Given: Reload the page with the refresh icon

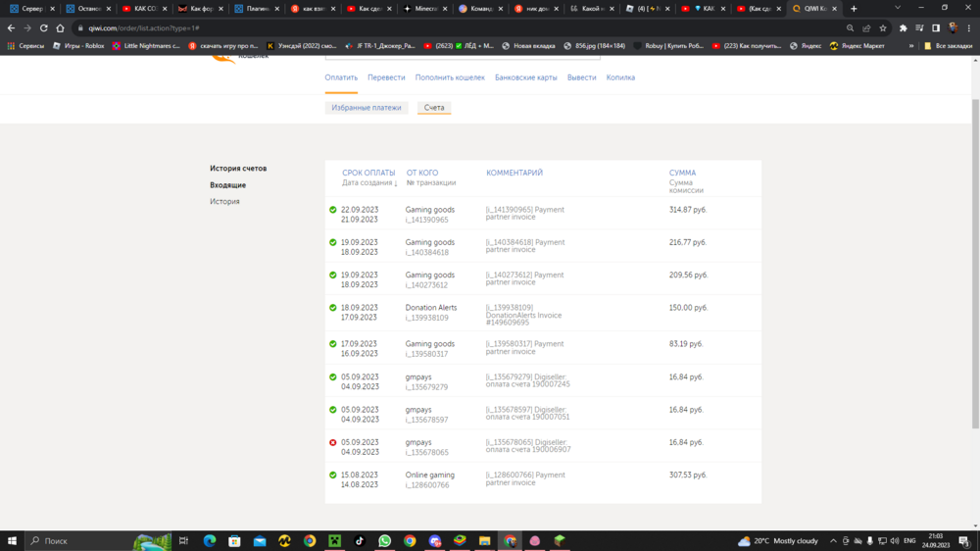Looking at the screenshot, I should point(44,28).
